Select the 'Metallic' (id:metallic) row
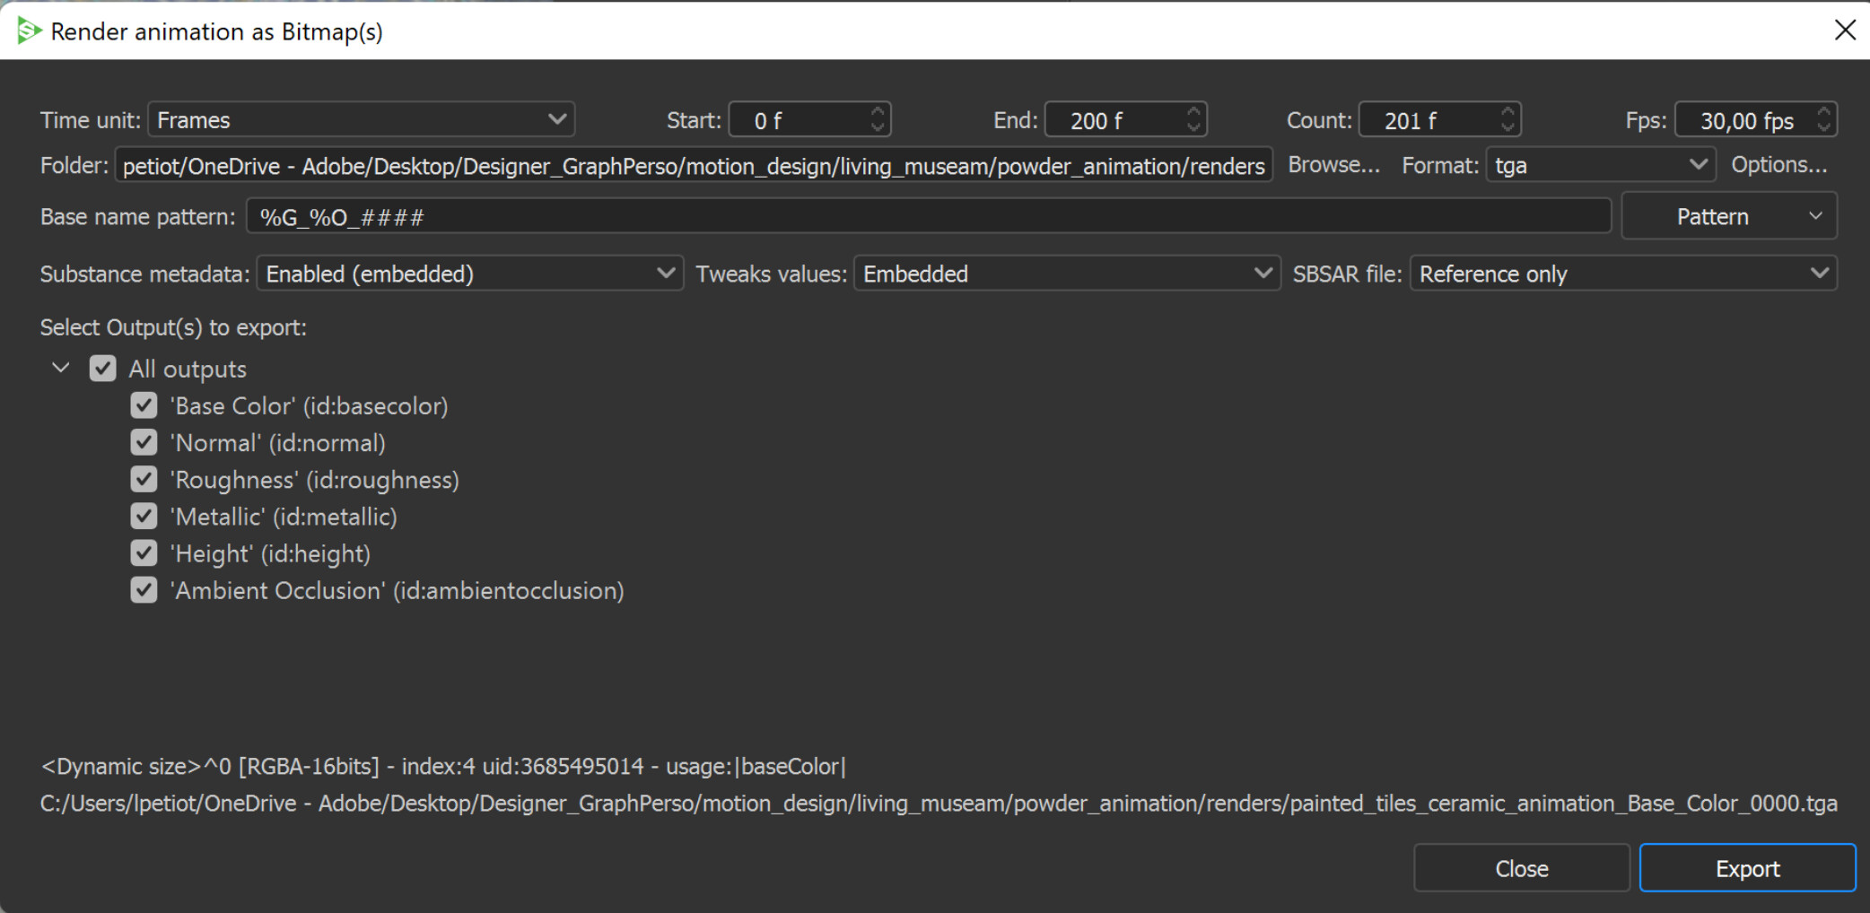This screenshot has height=913, width=1870. point(284,517)
